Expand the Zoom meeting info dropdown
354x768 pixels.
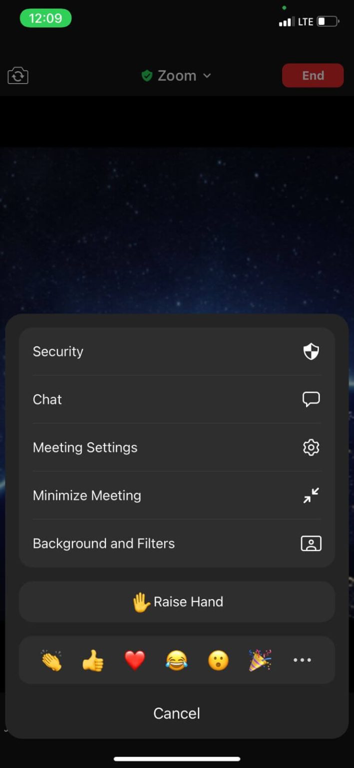[207, 76]
